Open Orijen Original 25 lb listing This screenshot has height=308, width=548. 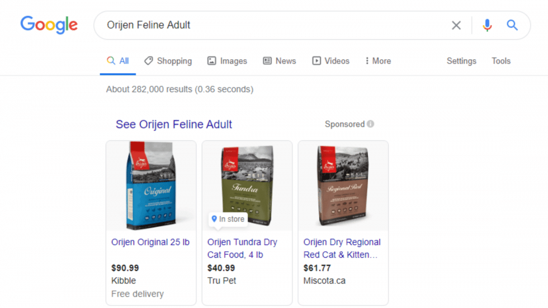(x=150, y=242)
